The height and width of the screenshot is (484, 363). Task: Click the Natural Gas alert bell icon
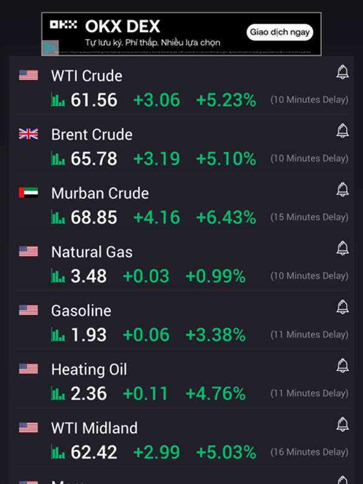(x=342, y=248)
